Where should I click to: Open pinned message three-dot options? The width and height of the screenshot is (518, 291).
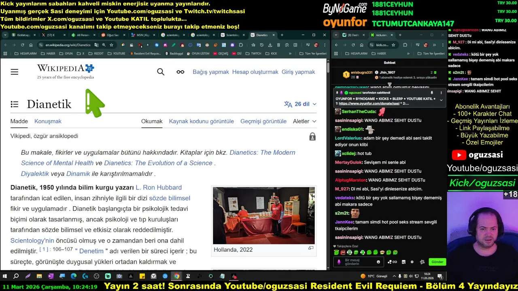441,93
